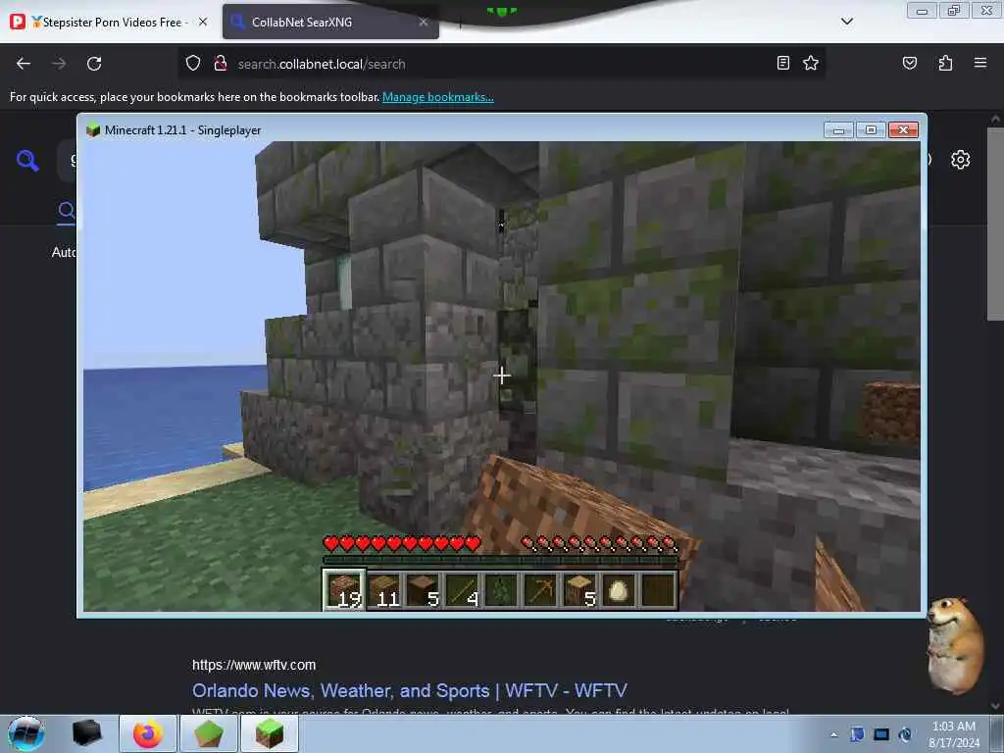1004x753 pixels.
Task: Reload the current page
Action: [x=94, y=64]
